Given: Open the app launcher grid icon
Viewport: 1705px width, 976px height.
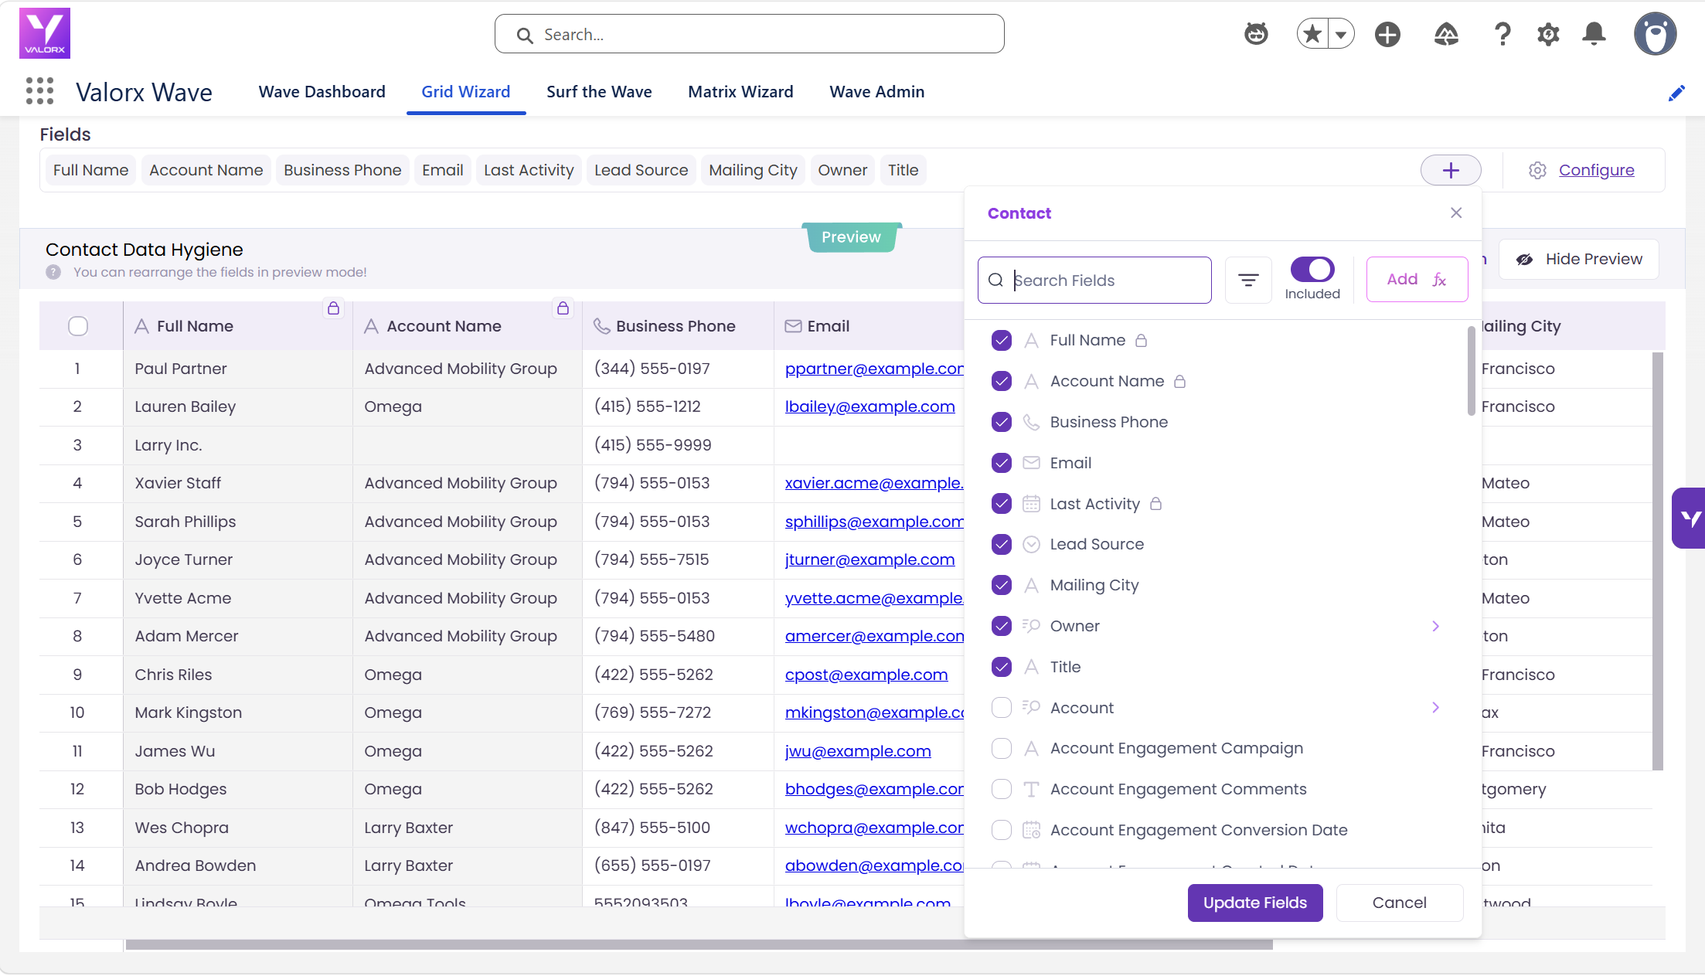Looking at the screenshot, I should [x=39, y=91].
